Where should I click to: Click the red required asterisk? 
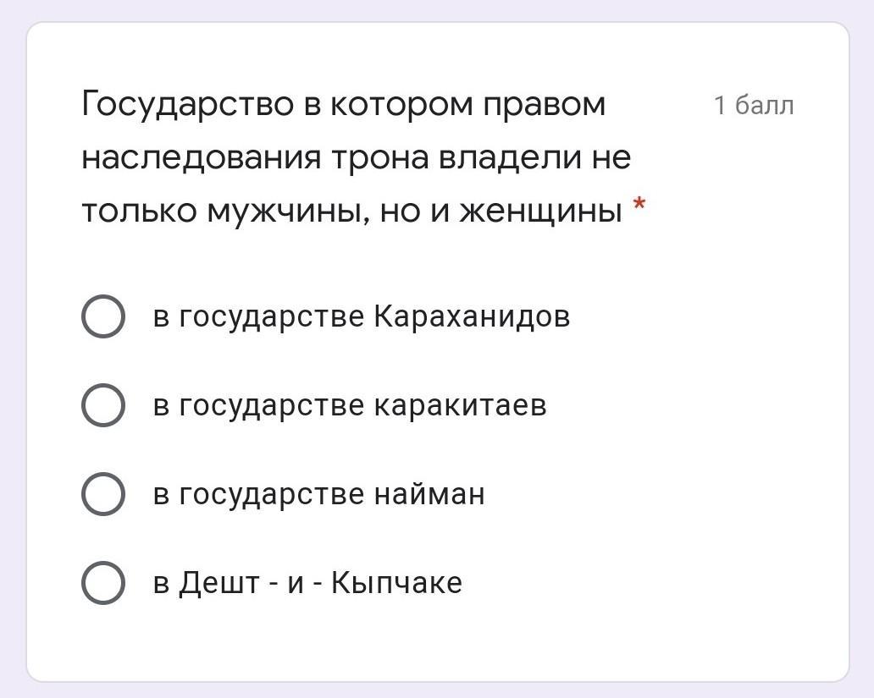tap(640, 206)
